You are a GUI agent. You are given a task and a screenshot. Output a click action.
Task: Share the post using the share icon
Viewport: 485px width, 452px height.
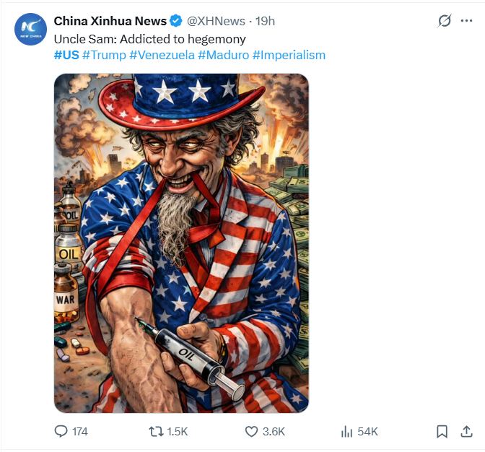(467, 431)
